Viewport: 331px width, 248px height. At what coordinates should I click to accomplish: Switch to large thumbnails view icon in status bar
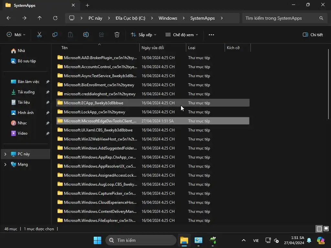[326, 229]
